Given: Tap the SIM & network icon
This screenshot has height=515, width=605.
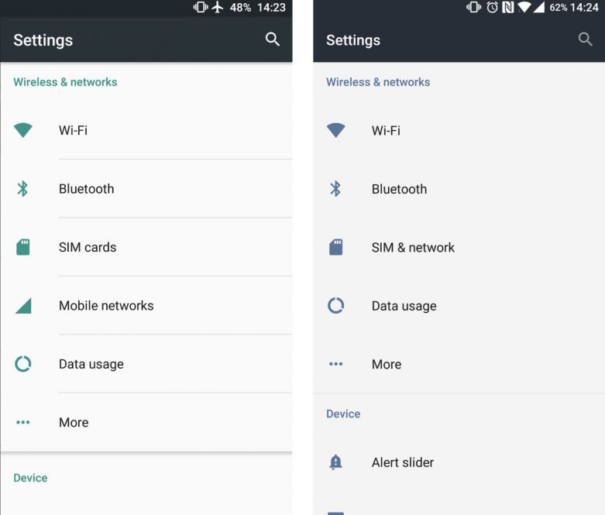Looking at the screenshot, I should coord(335,247).
